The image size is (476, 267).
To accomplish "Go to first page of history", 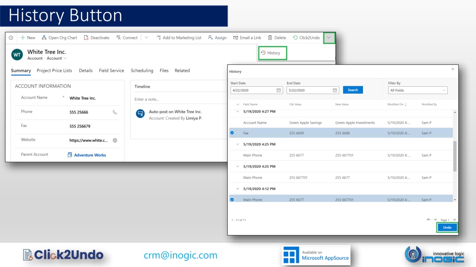I will click(x=429, y=220).
